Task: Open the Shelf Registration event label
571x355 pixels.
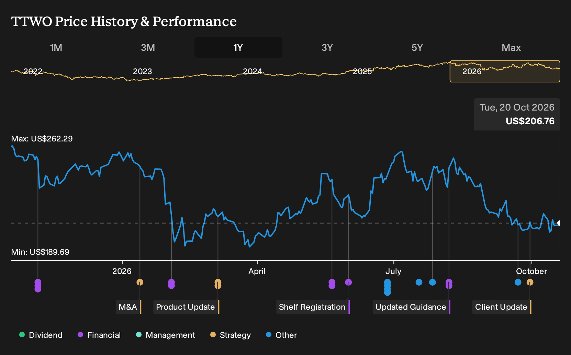Action: click(x=313, y=307)
